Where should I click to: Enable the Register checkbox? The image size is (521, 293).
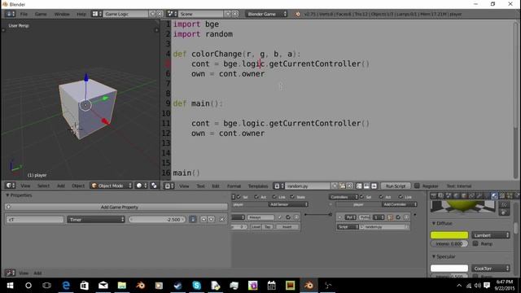pyautogui.click(x=417, y=186)
